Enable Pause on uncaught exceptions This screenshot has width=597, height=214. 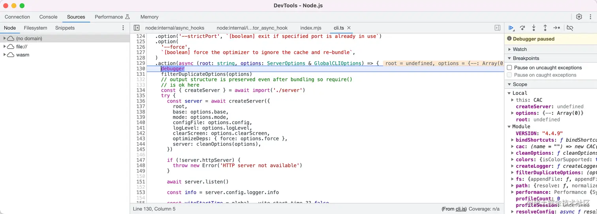[x=509, y=68]
